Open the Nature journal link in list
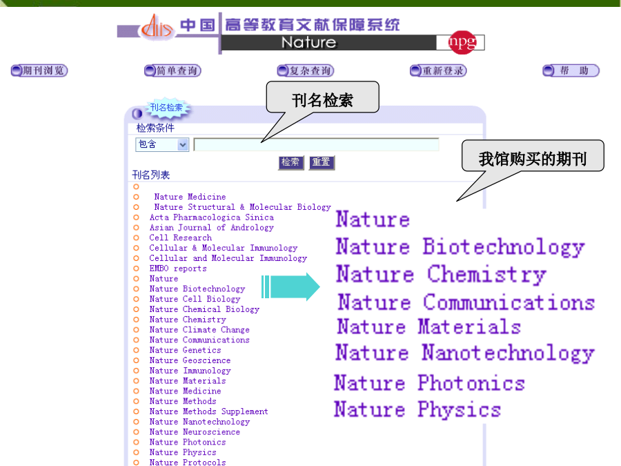 [164, 279]
